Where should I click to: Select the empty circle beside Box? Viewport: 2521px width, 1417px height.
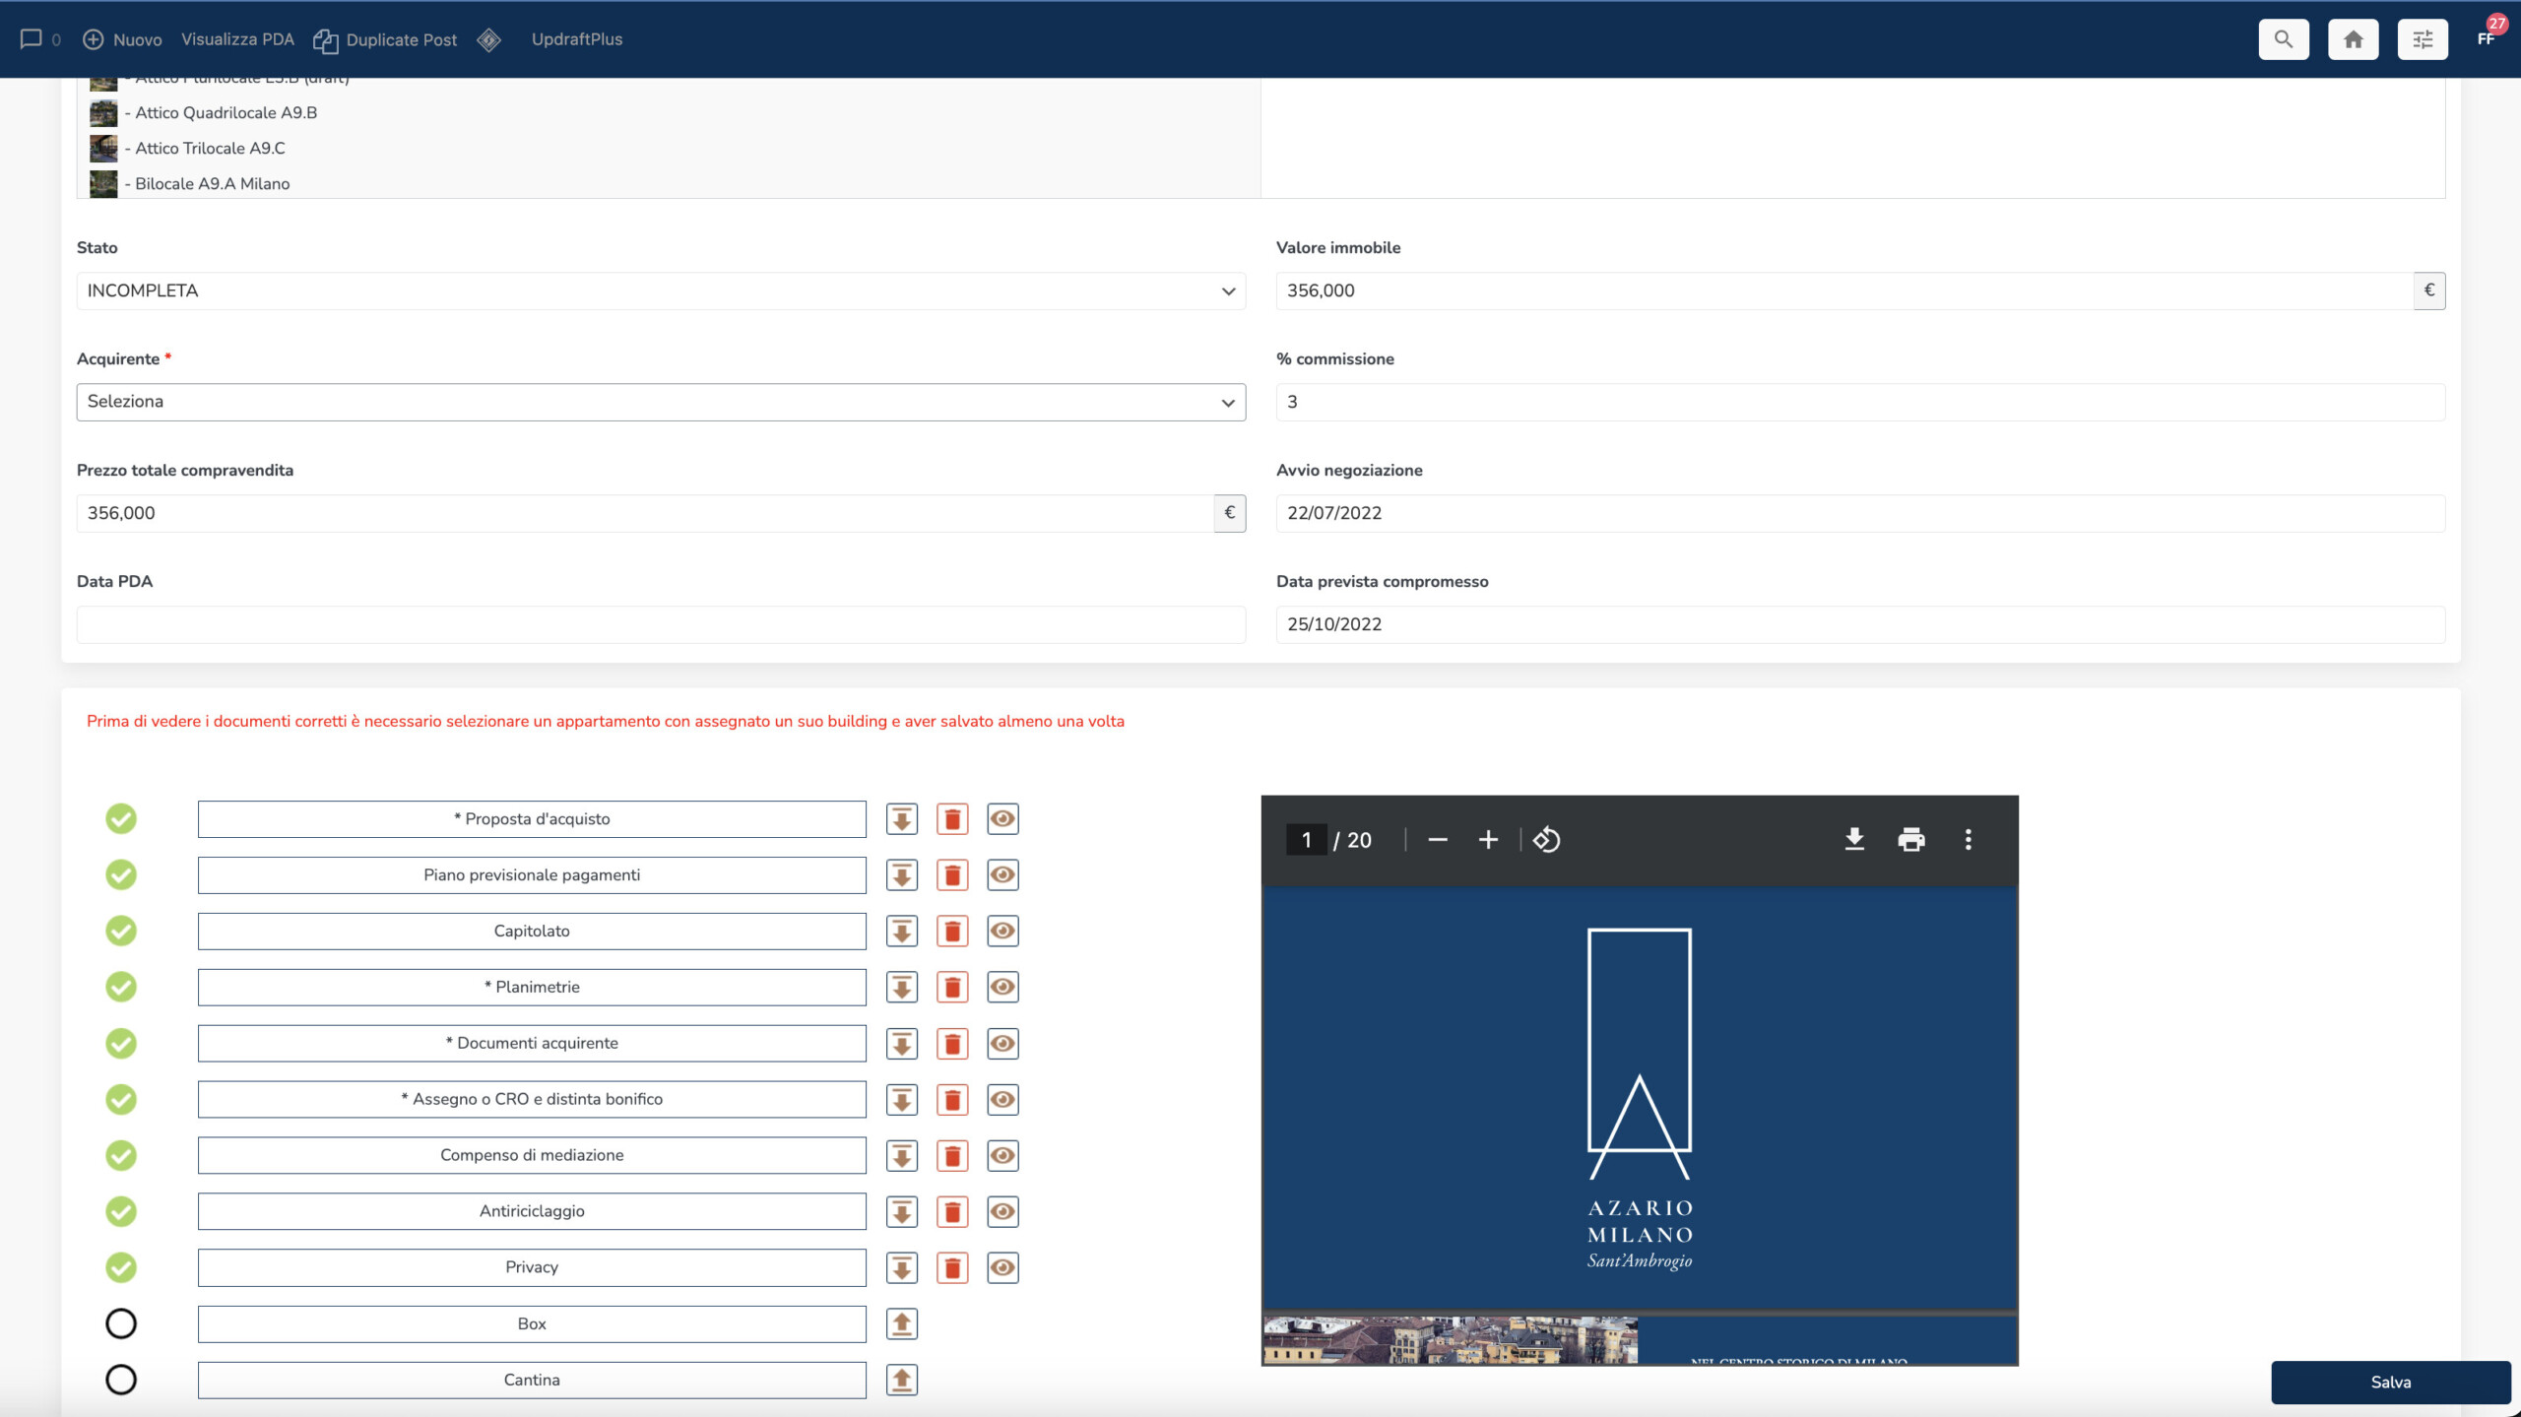point(121,1324)
